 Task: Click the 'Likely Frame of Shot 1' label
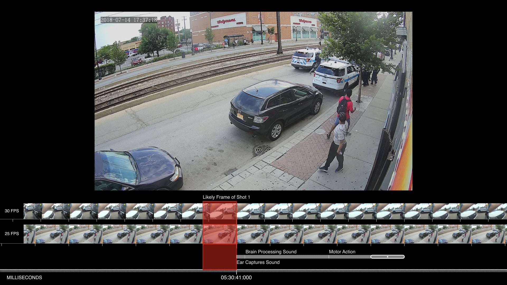tap(226, 197)
